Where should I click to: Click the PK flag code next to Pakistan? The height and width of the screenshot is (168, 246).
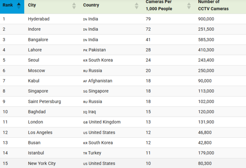[85, 50]
